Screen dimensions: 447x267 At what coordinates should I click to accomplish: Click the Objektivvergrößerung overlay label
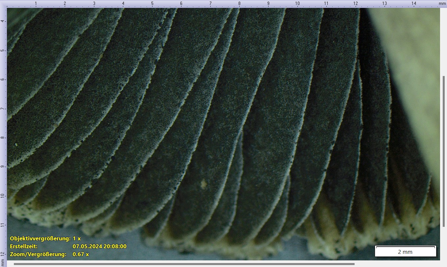coord(40,238)
